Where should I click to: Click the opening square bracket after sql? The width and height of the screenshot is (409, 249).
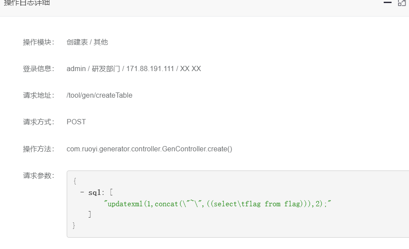tap(111, 192)
